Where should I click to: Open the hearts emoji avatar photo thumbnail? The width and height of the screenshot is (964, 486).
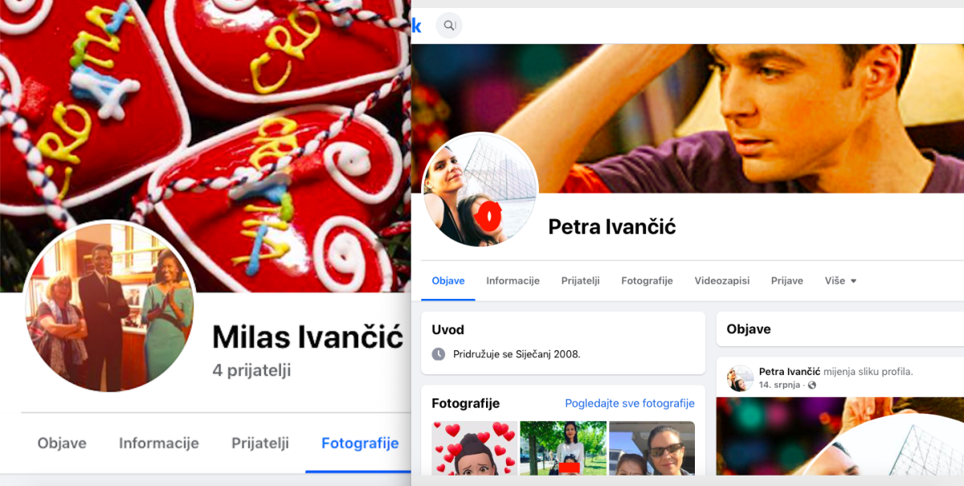pyautogui.click(x=475, y=448)
